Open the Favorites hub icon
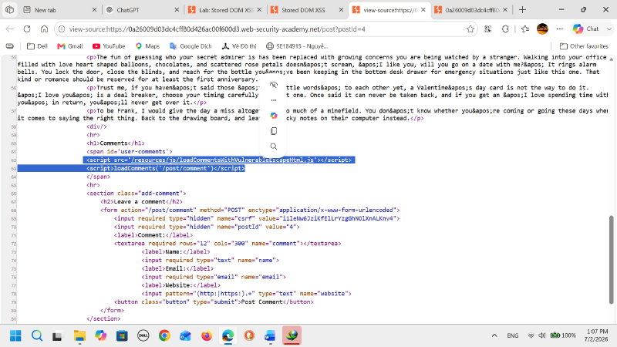Image resolution: width=617 pixels, height=347 pixels. [525, 29]
